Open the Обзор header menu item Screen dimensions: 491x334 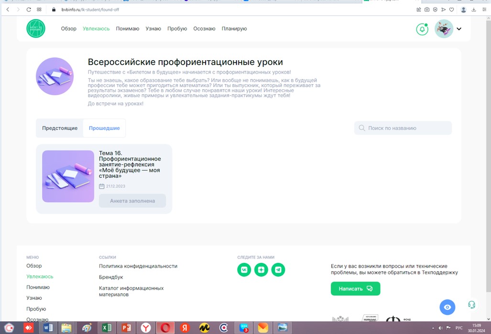(68, 29)
